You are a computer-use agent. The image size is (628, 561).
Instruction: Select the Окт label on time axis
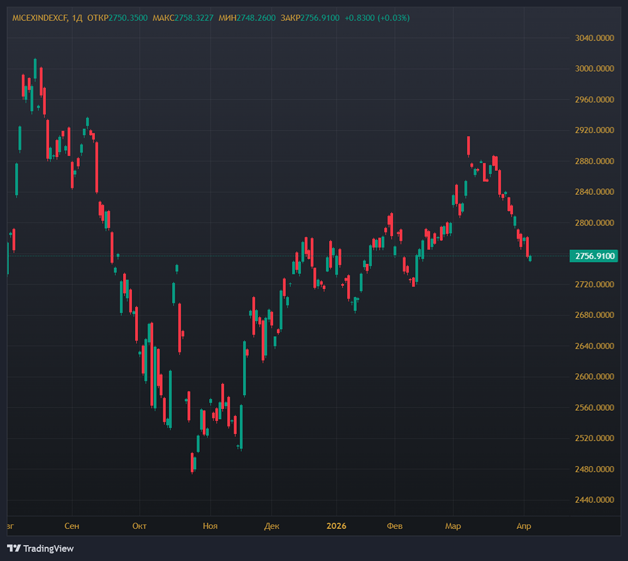[139, 526]
